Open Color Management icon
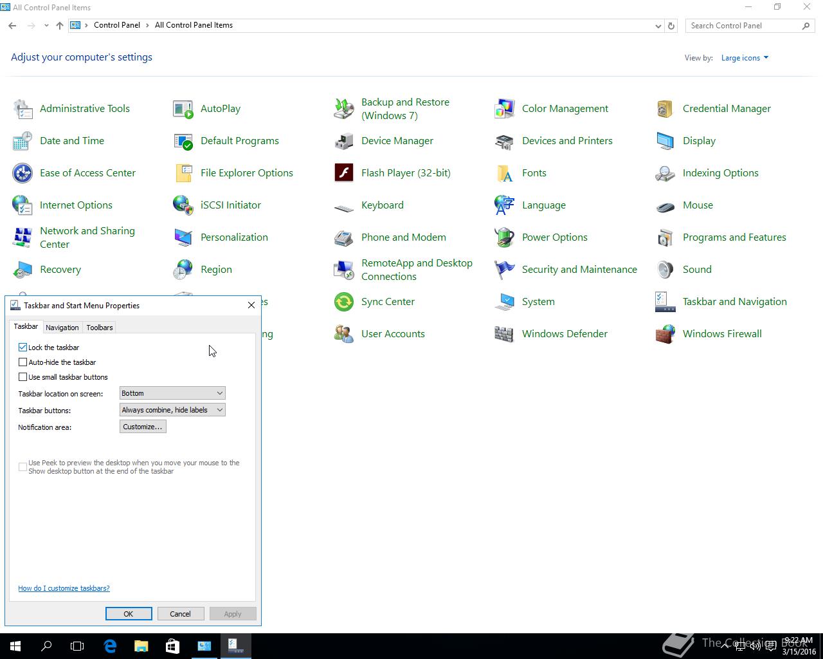 (505, 109)
